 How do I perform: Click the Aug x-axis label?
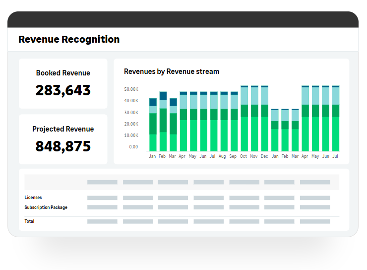222,156
